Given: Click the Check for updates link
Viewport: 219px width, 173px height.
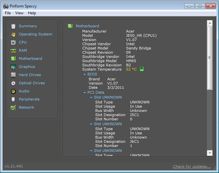Looking at the screenshot, I should [192, 166].
